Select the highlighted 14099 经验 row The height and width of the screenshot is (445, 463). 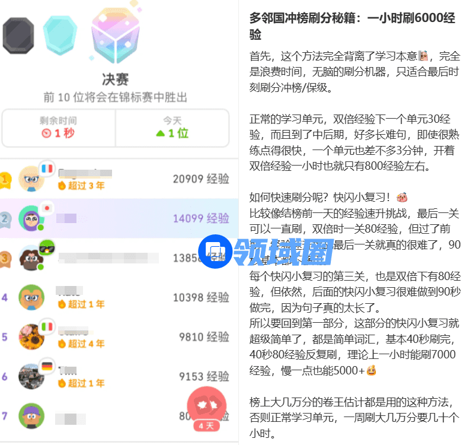coord(119,218)
